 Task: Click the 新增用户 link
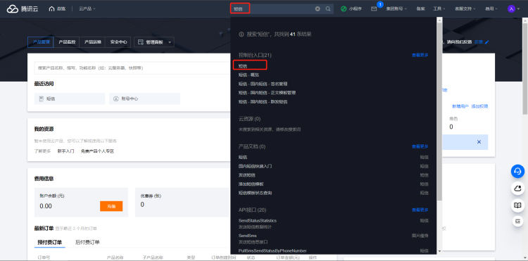pyautogui.click(x=460, y=106)
